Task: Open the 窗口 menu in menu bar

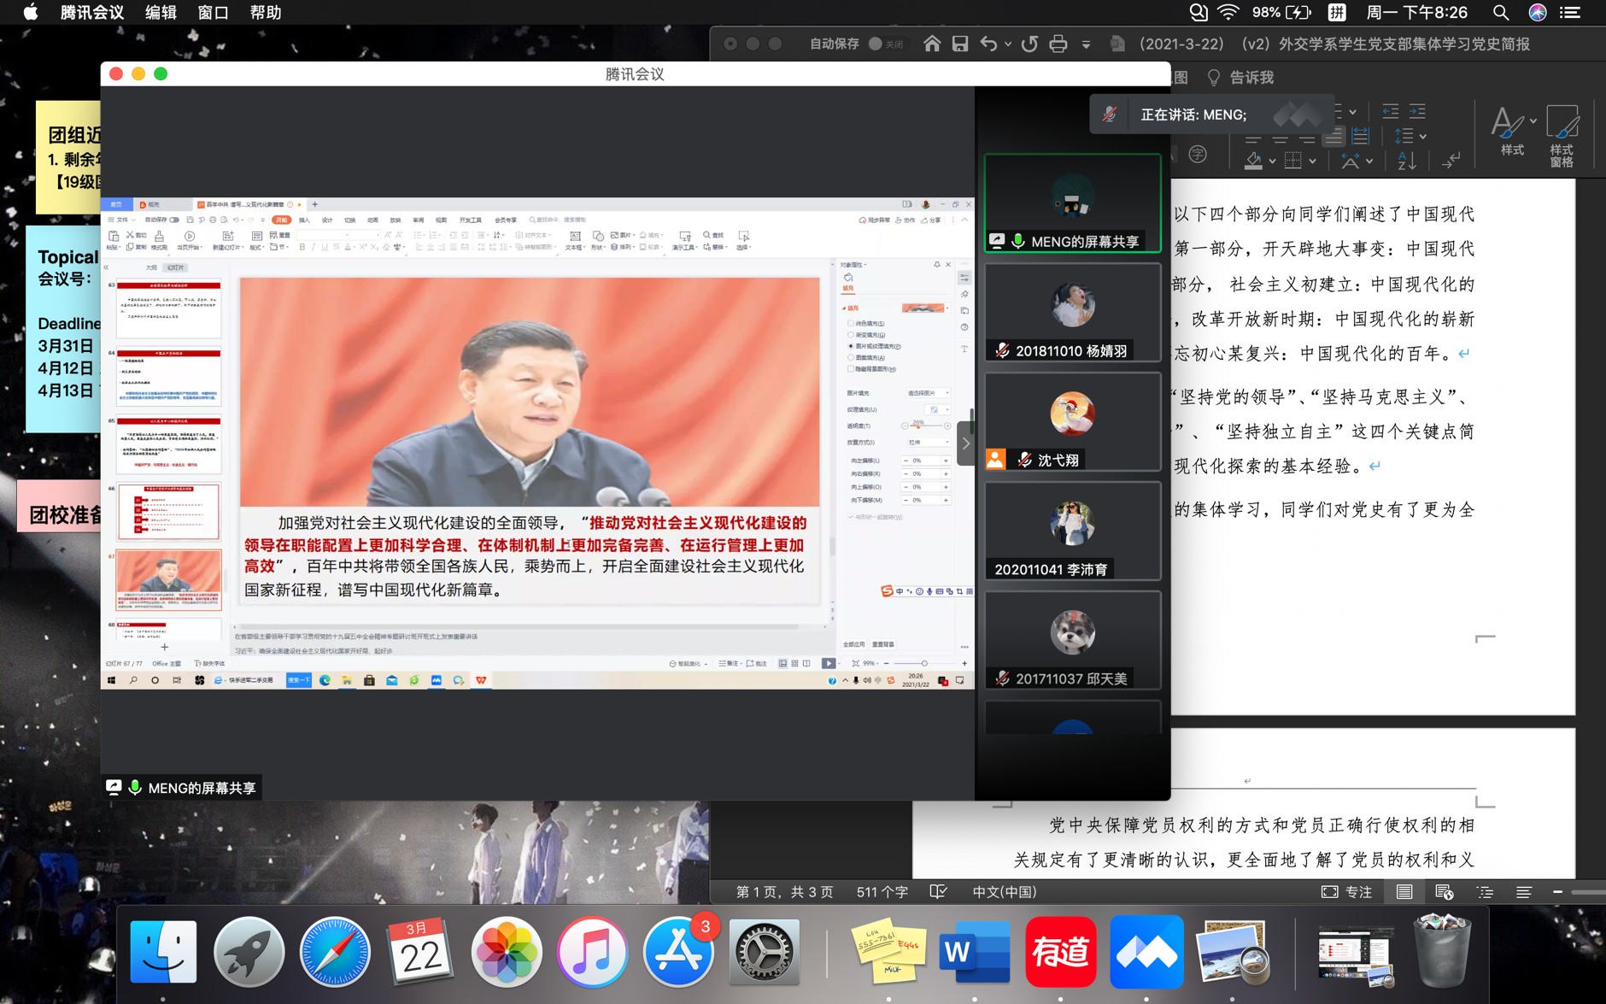Action: tap(213, 12)
